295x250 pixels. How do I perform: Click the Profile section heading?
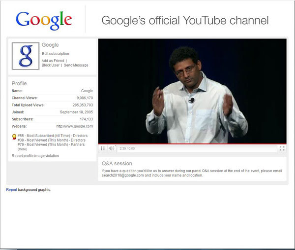tap(19, 83)
